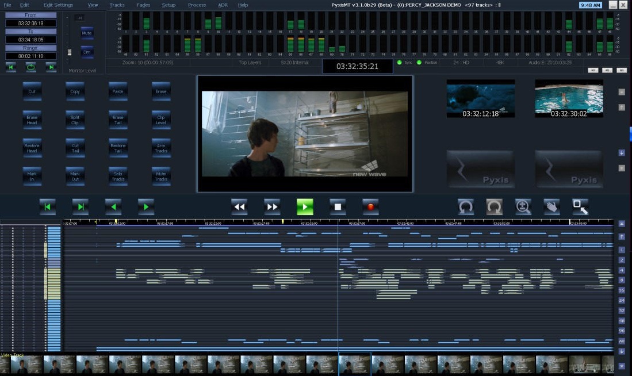The image size is (632, 376).
Task: Click the Erase Head button
Action: 32,120
